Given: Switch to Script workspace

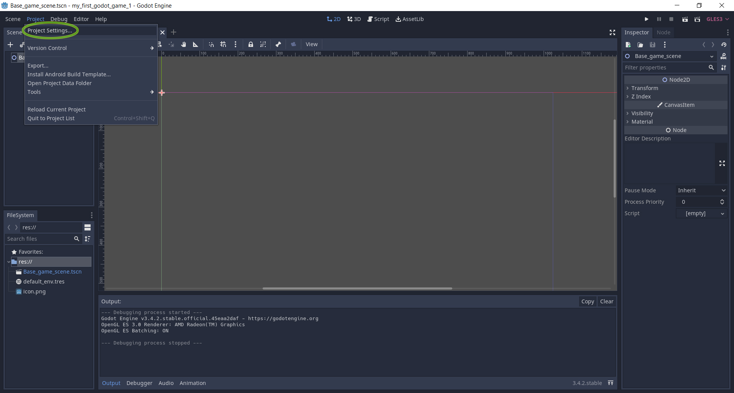Looking at the screenshot, I should tap(378, 19).
